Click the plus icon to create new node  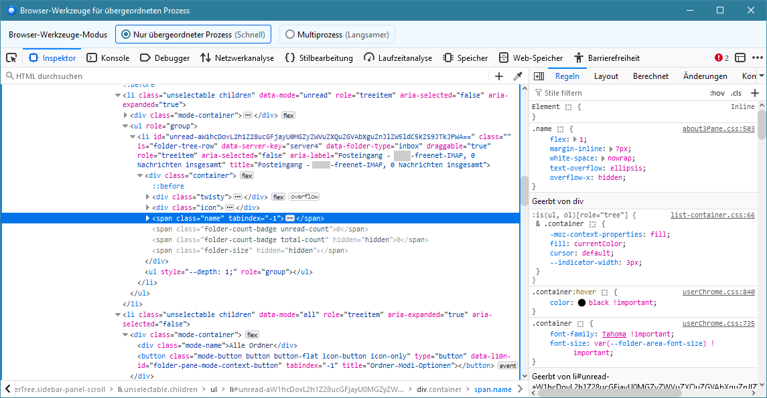coord(499,76)
